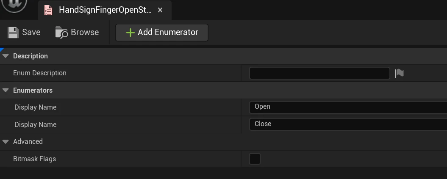Click the Save text label
Viewport: 447px width, 179px height.
(x=31, y=32)
